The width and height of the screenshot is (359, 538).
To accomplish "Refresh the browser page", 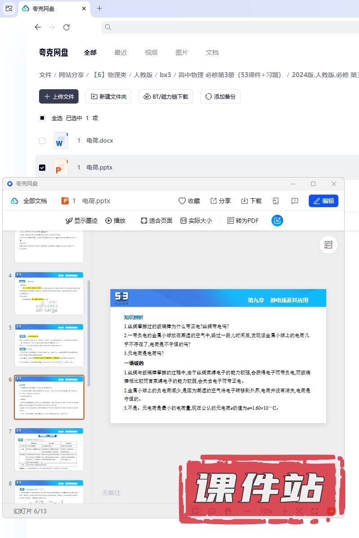I will pos(66,27).
